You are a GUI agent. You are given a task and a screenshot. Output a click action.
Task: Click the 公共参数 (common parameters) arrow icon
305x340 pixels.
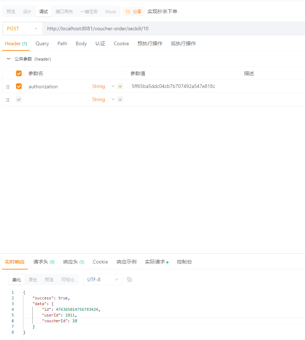8,59
